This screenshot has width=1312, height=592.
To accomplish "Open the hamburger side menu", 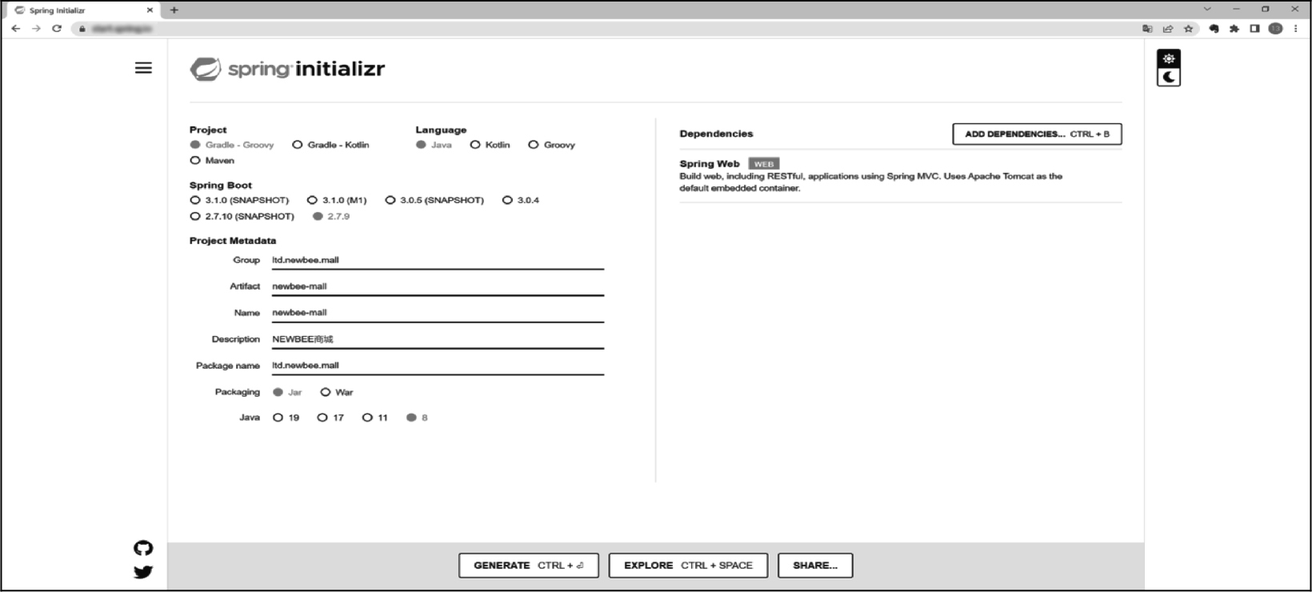I will [x=143, y=68].
